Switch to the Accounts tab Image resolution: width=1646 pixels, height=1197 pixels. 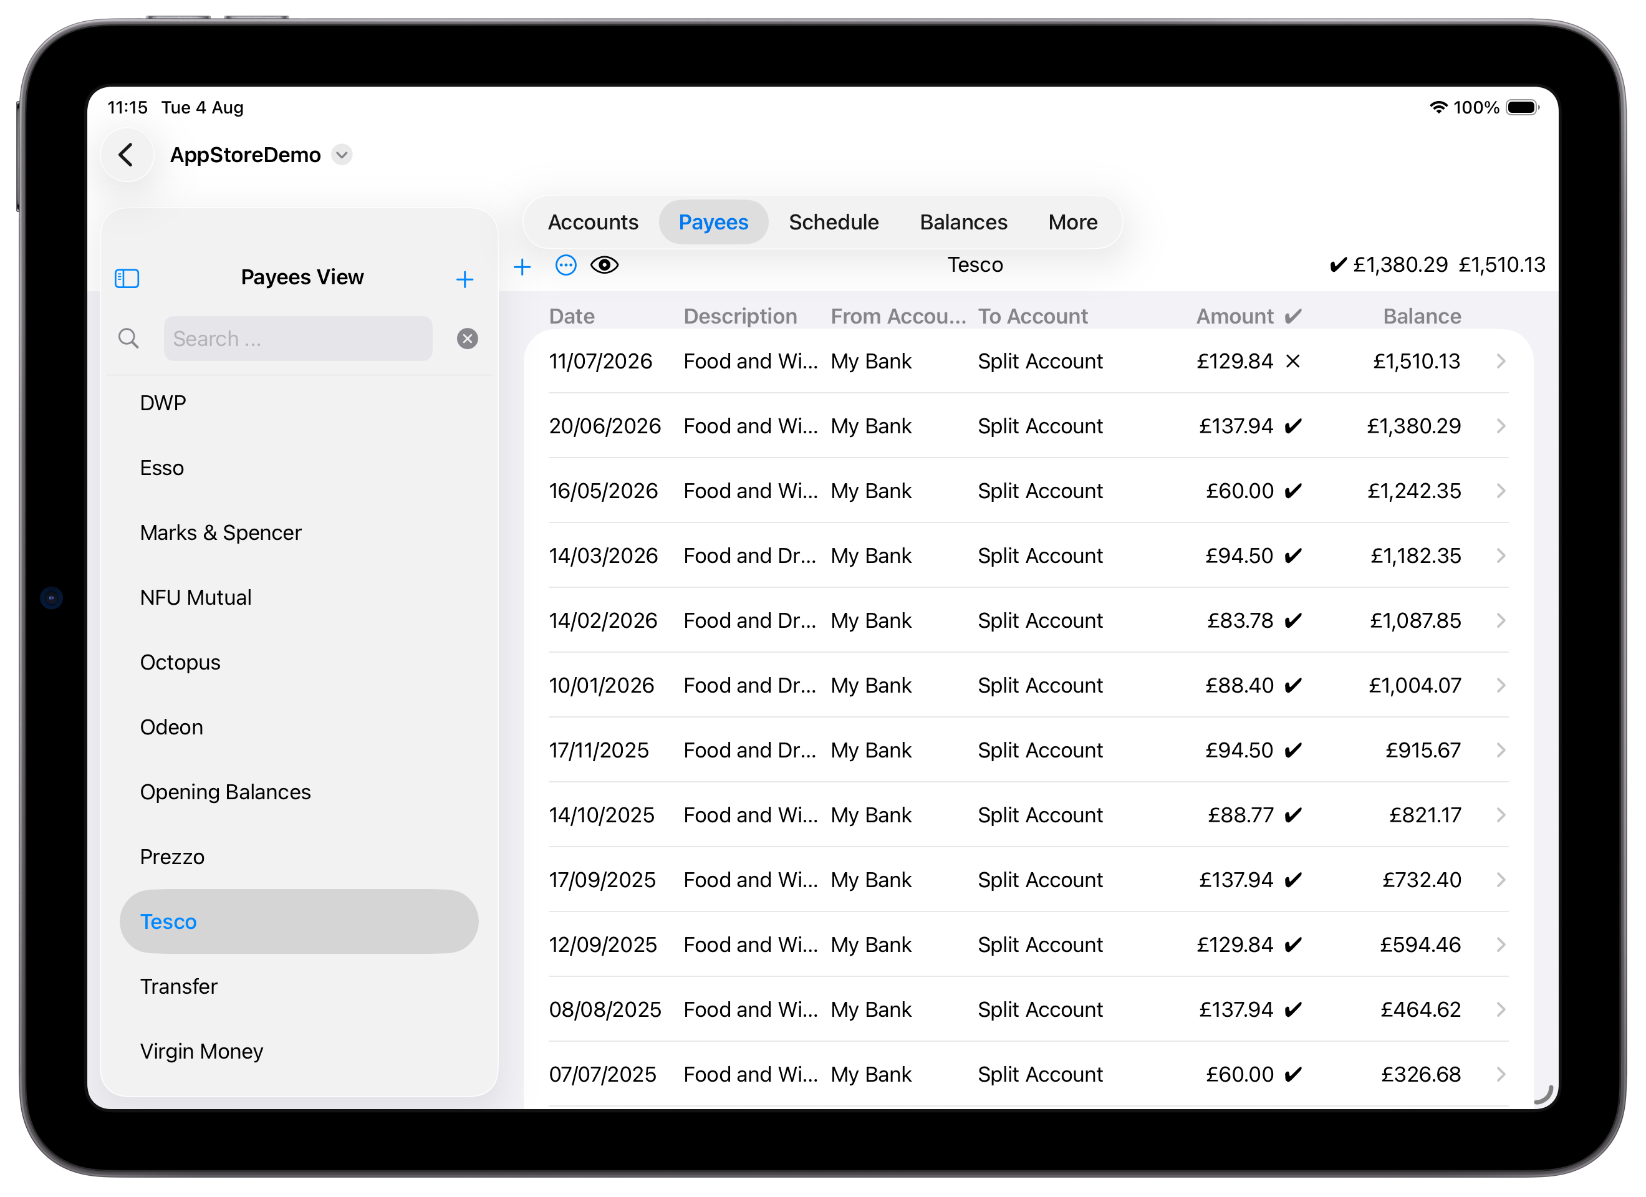click(x=593, y=222)
